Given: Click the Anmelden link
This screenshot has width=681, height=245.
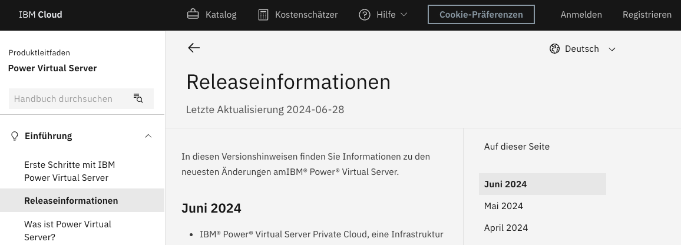Looking at the screenshot, I should coord(581,14).
